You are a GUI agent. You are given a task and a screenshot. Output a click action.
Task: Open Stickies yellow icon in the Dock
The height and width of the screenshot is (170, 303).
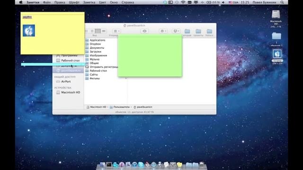(x=179, y=165)
